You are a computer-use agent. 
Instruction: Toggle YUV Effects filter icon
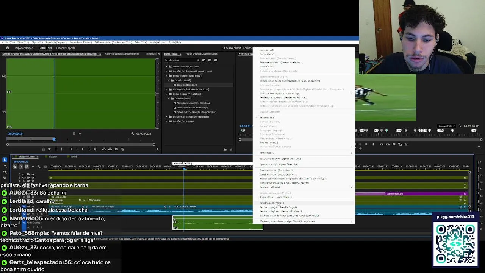[216, 60]
